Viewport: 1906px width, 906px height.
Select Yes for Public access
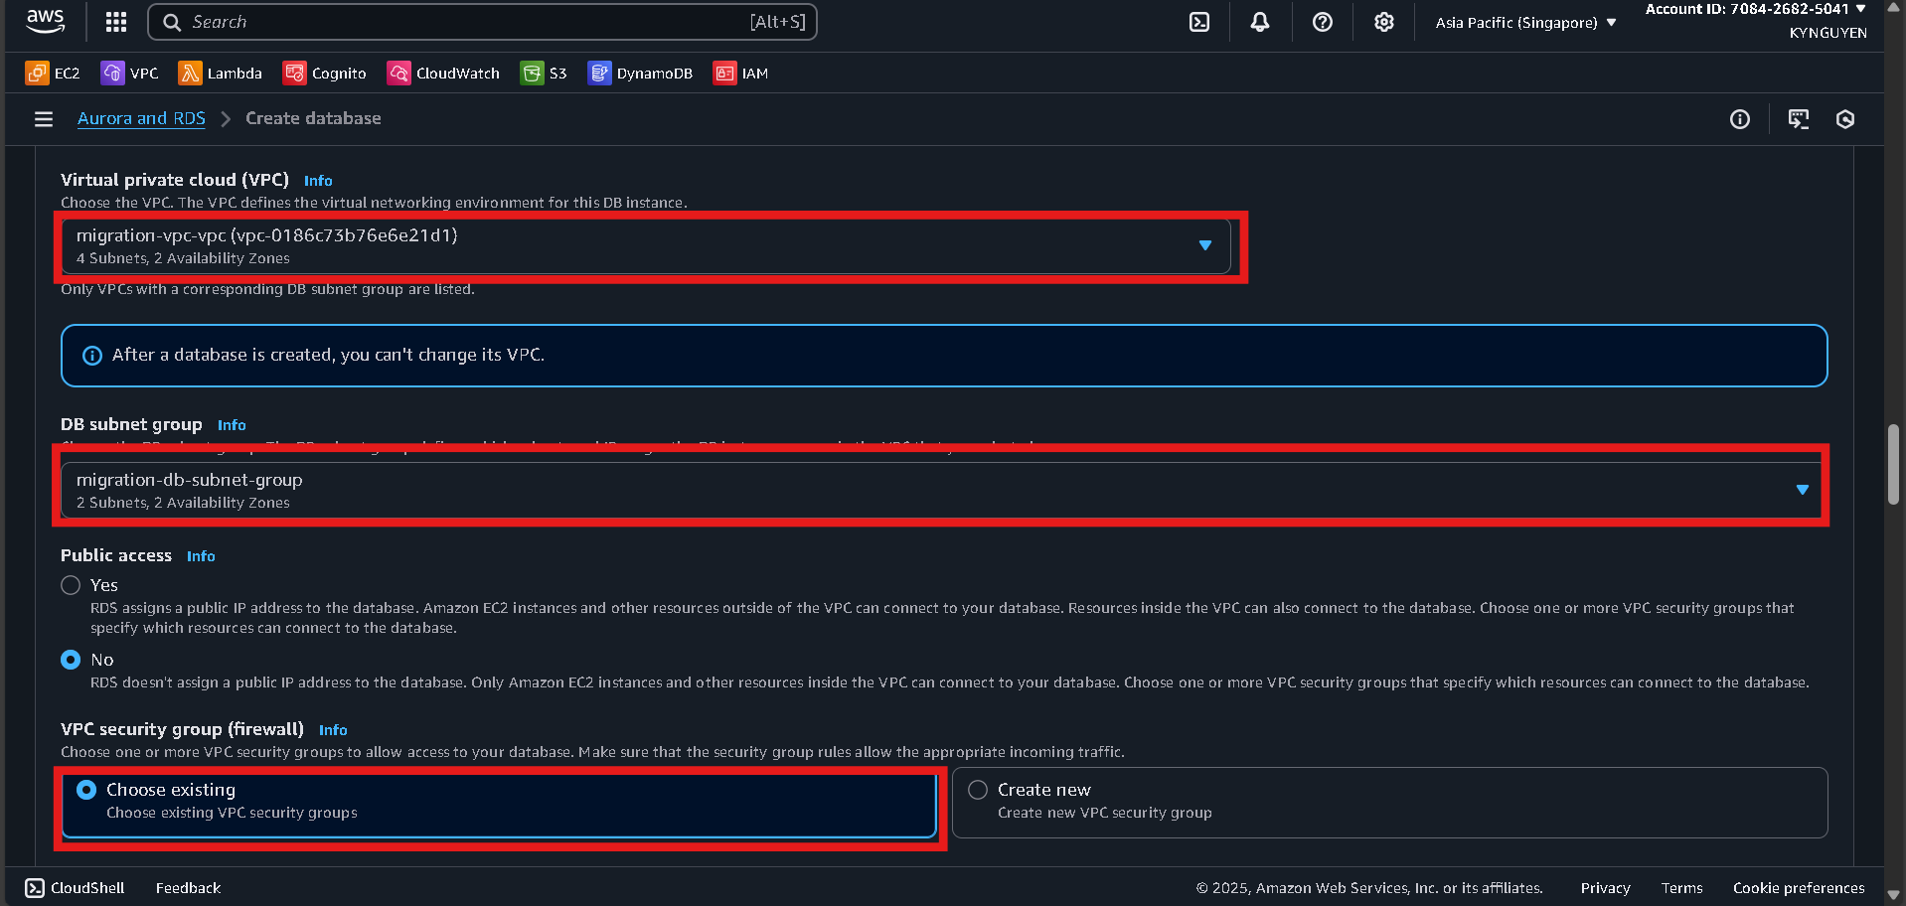pyautogui.click(x=71, y=585)
